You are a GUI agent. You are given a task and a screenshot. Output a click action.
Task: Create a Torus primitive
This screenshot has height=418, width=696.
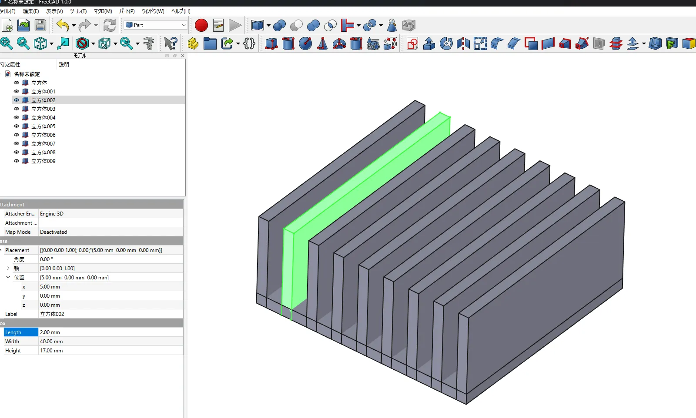[339, 43]
